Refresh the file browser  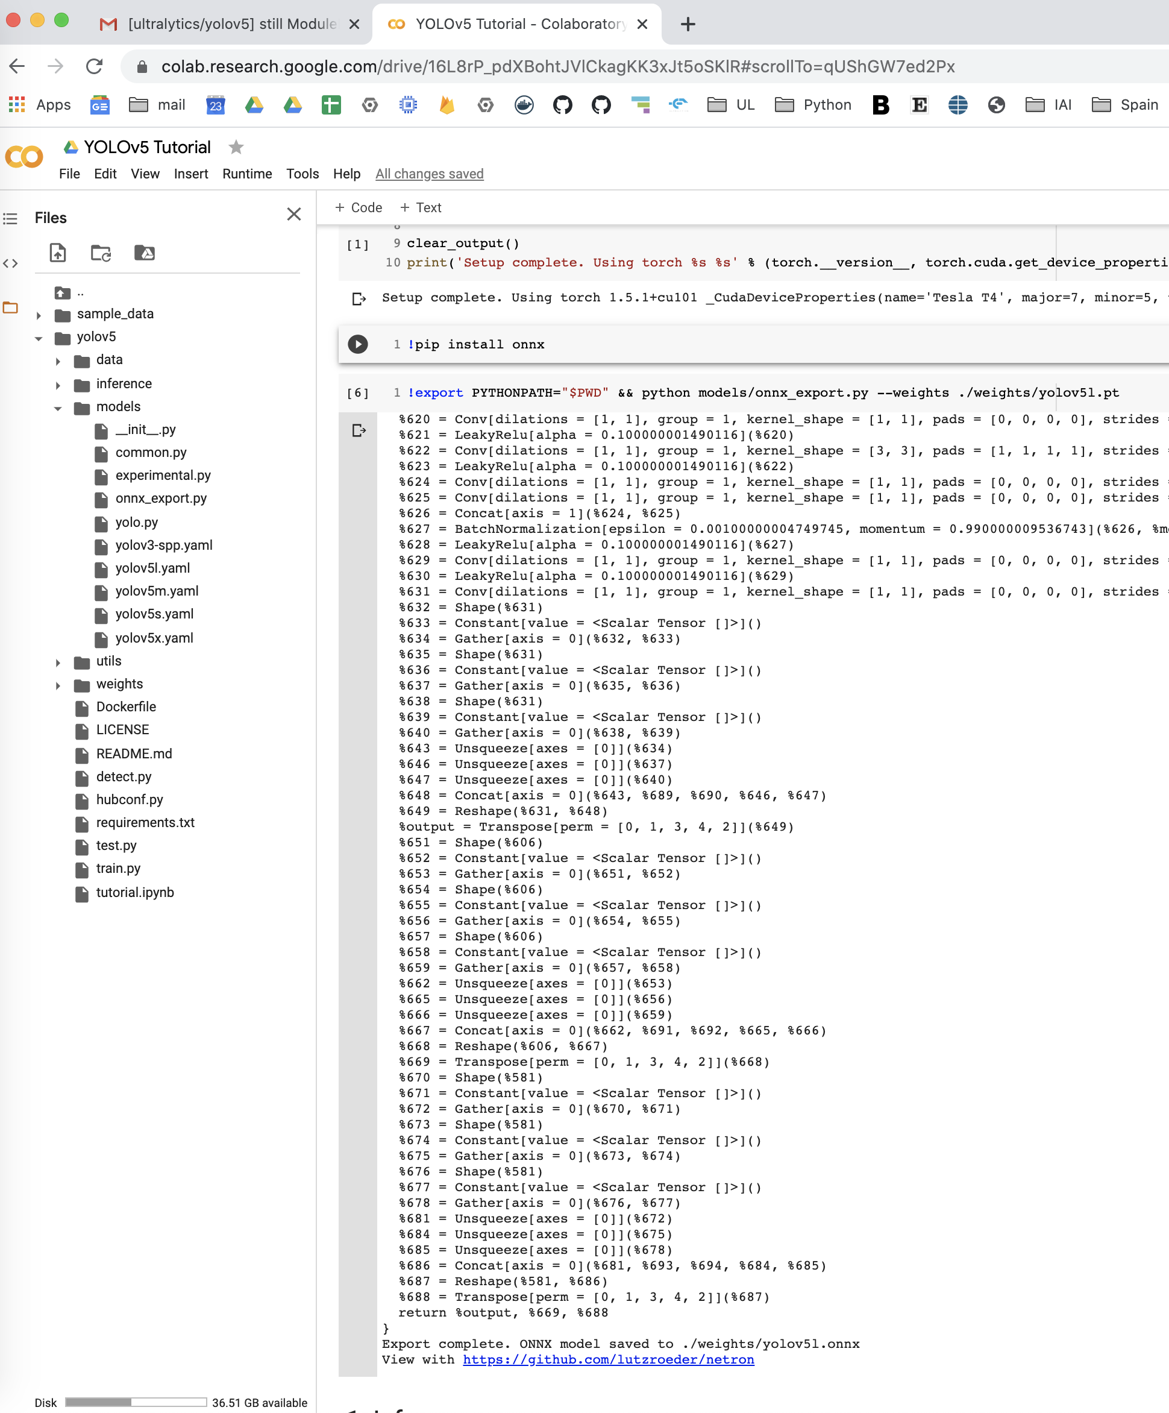click(x=100, y=254)
